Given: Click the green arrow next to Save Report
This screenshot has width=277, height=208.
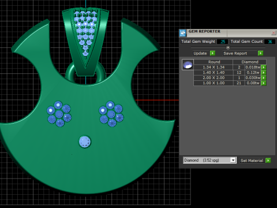Looking at the screenshot, I should 260,53.
